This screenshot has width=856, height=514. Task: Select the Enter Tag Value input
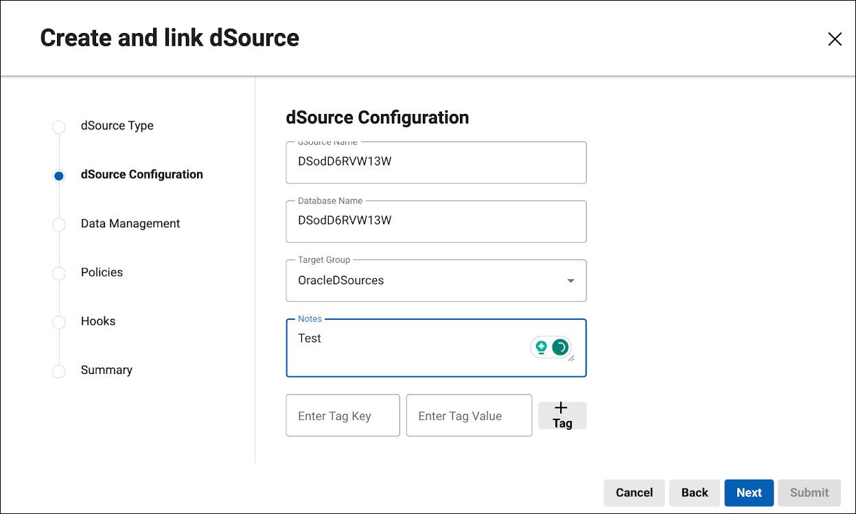(469, 416)
